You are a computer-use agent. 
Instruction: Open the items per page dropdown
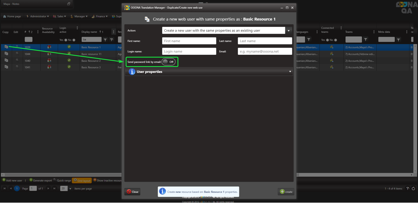pyautogui.click(x=70, y=189)
